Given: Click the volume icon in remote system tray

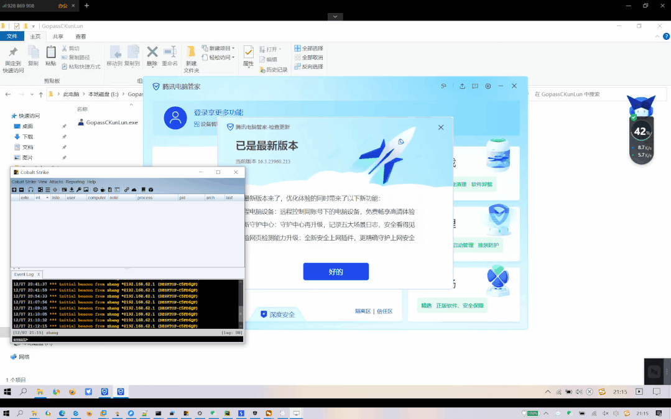Looking at the screenshot, I should point(578,392).
